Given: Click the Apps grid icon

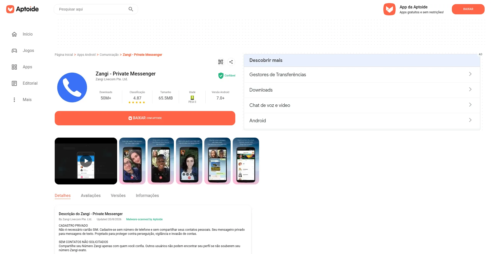Looking at the screenshot, I should [x=14, y=67].
